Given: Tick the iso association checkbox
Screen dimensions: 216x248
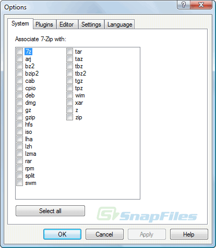Looking at the screenshot, I should pos(19,132).
